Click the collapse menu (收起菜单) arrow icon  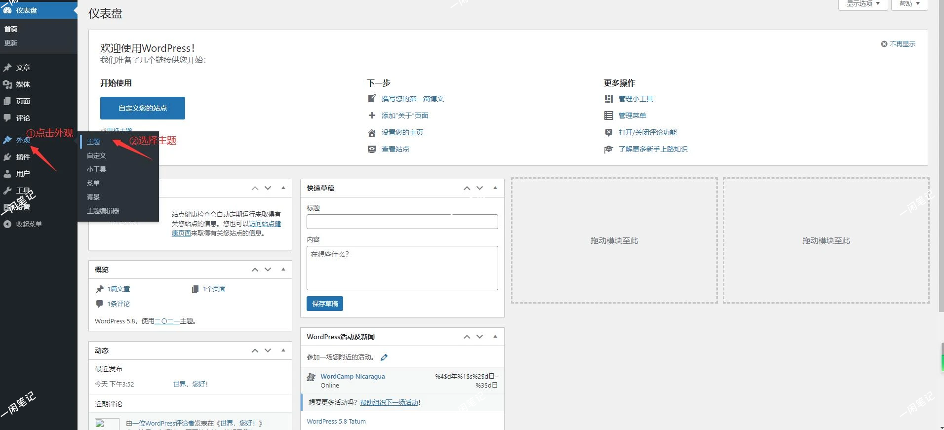7,224
